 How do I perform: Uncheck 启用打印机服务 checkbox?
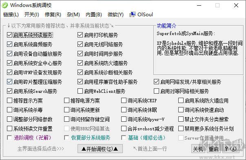click(x=80, y=35)
